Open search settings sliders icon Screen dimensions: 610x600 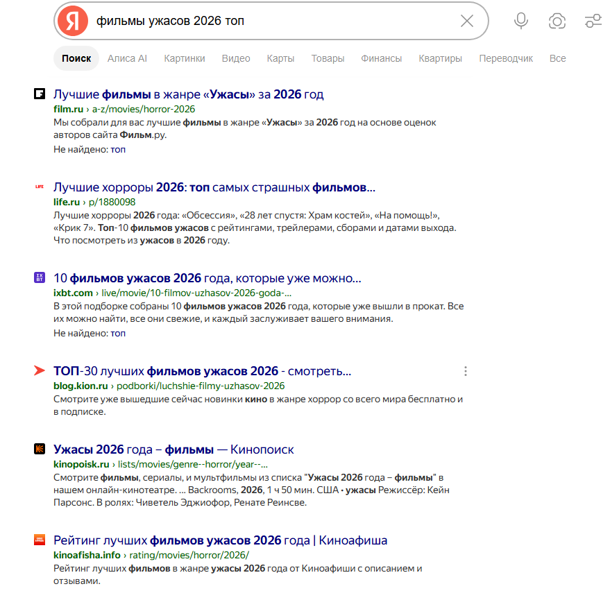pyautogui.click(x=593, y=21)
